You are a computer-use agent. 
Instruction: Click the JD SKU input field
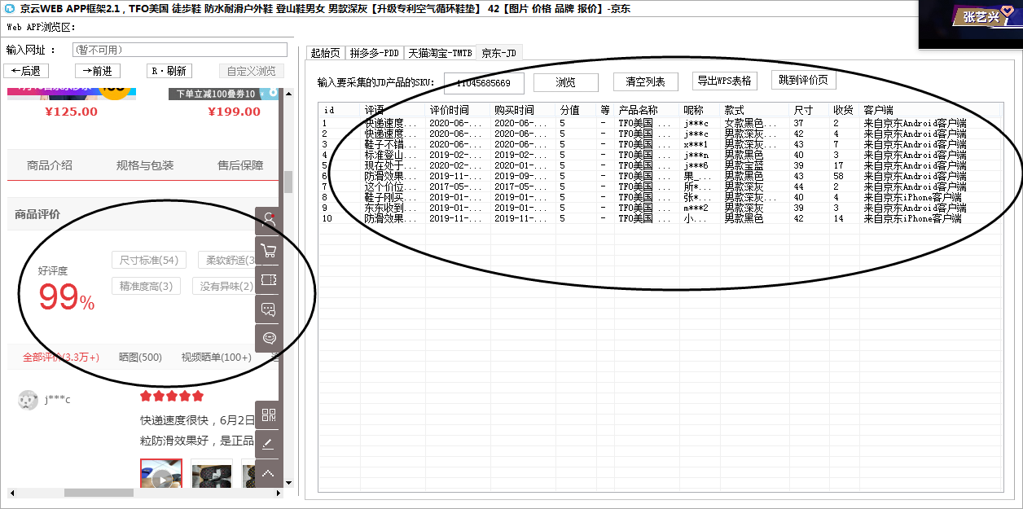[484, 82]
